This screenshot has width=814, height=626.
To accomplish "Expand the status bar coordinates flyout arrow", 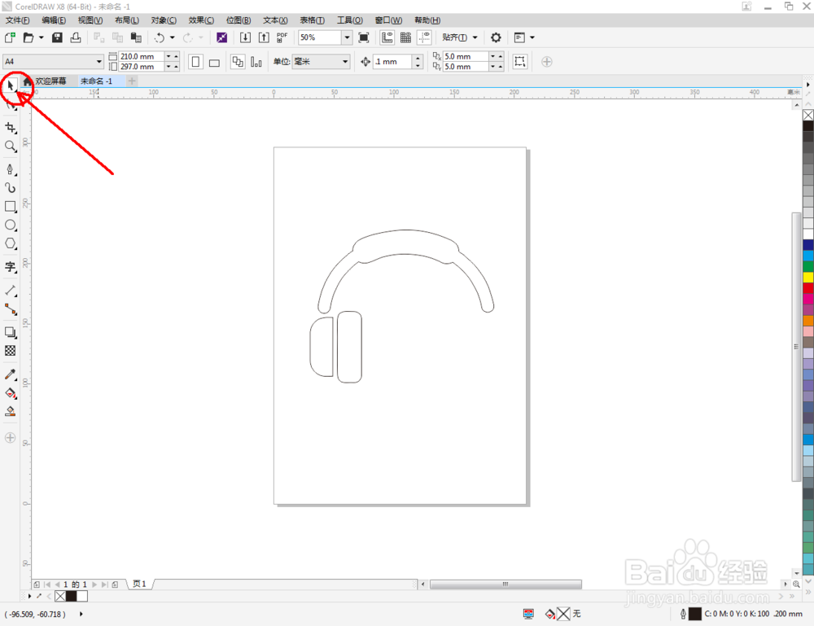I will pyautogui.click(x=81, y=614).
